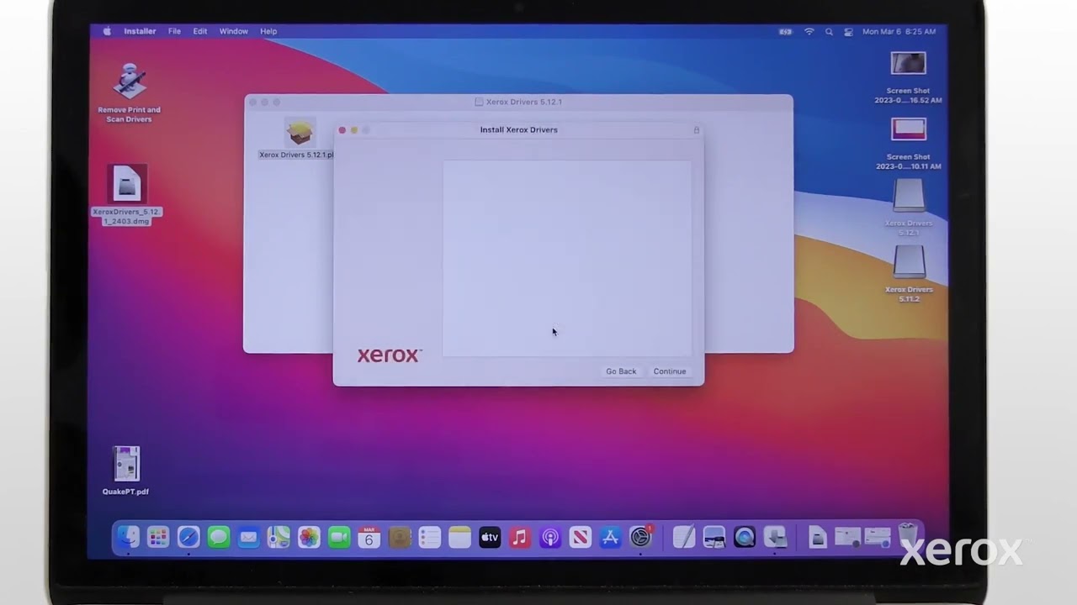
Task: Open QuickTime Player from the dock
Action: tap(745, 537)
